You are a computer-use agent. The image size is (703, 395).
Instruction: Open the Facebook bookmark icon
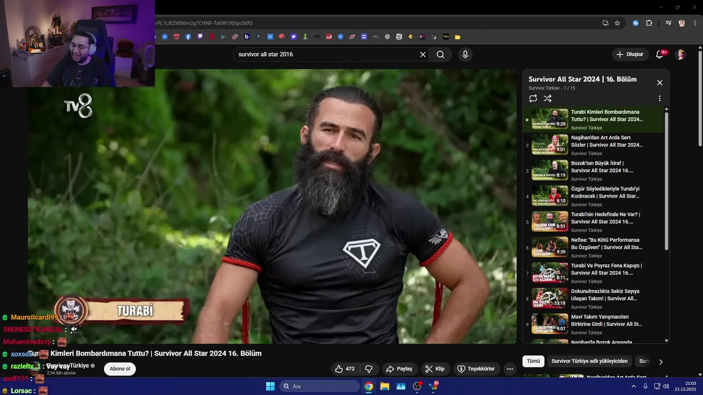[188, 37]
